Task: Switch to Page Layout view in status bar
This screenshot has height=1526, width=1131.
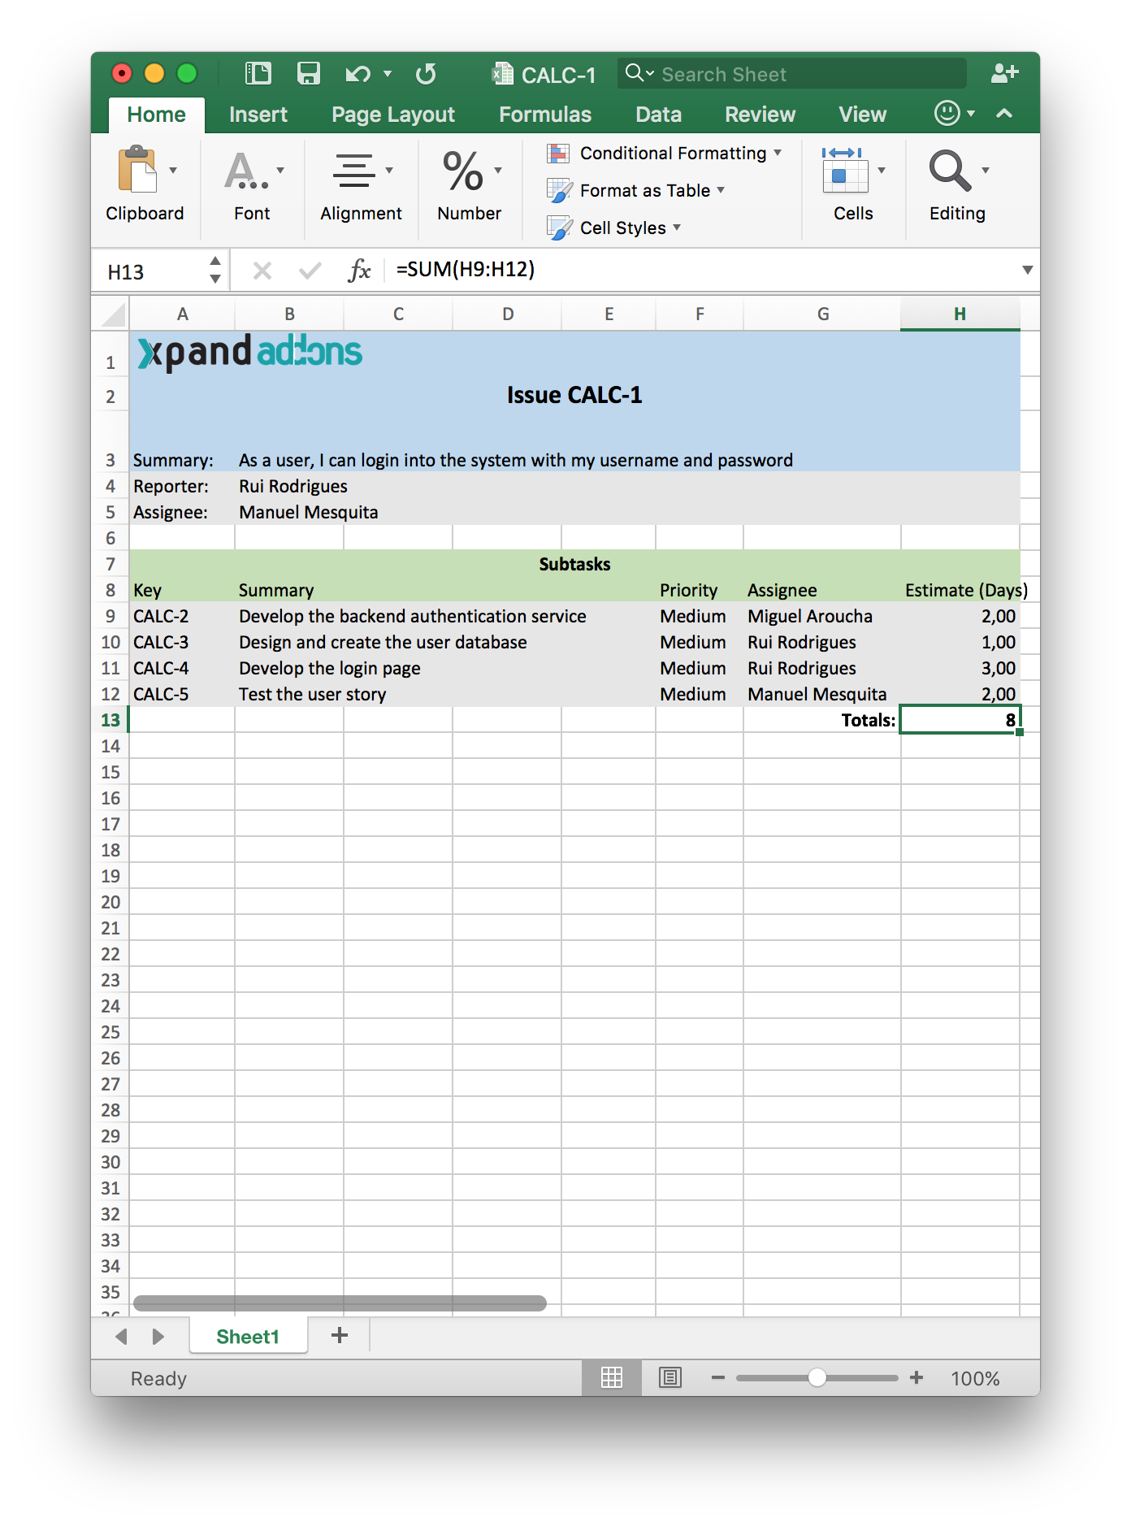Action: tap(670, 1377)
